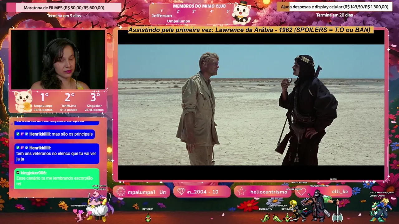The width and height of the screenshot is (399, 224).
Task: Click the heart icon beside olli_ke
Action: pos(301,192)
